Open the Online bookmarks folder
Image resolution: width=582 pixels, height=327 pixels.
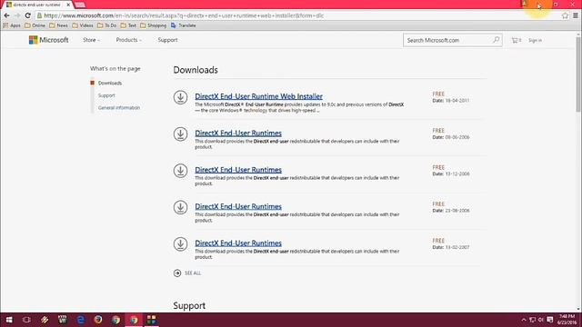click(x=35, y=25)
